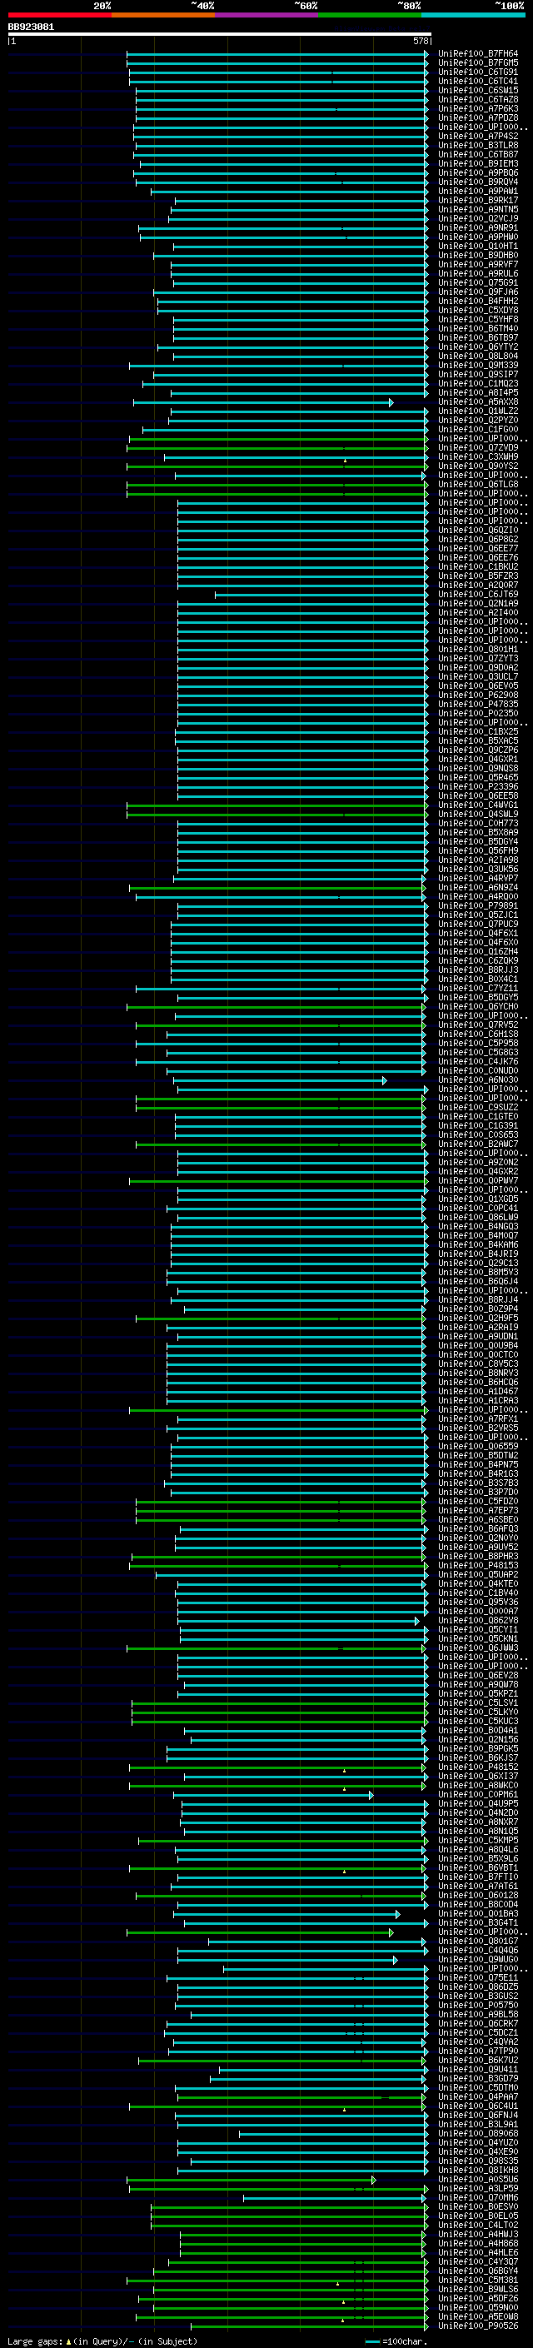Click the UniRef100_Q98S35 label
The width and height of the screenshot is (533, 2348).
[477, 2161]
